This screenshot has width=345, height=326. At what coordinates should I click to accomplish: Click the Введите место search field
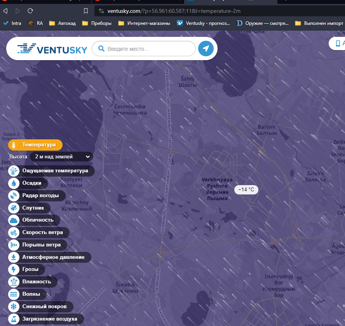point(143,49)
